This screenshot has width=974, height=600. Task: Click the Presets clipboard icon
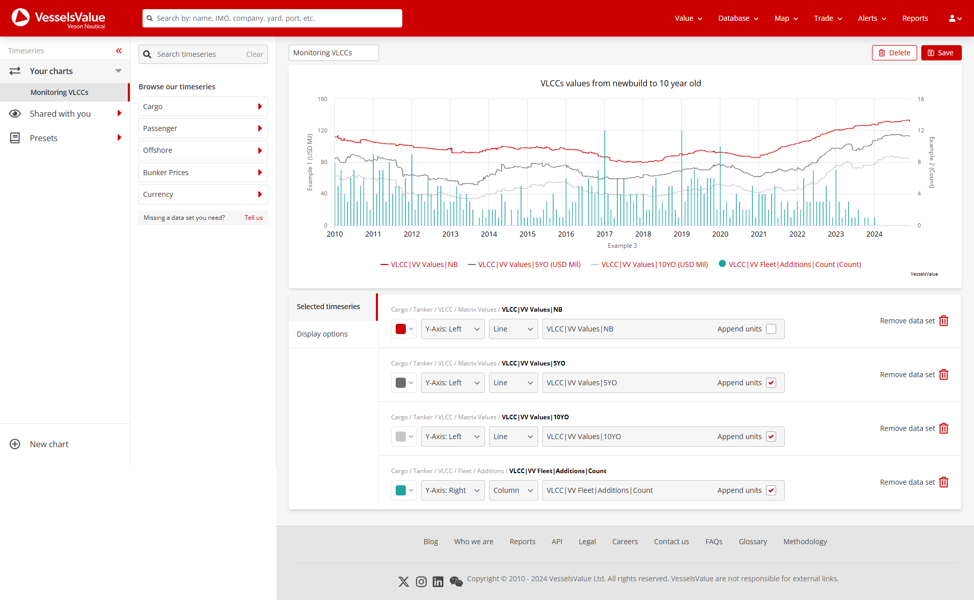(15, 138)
